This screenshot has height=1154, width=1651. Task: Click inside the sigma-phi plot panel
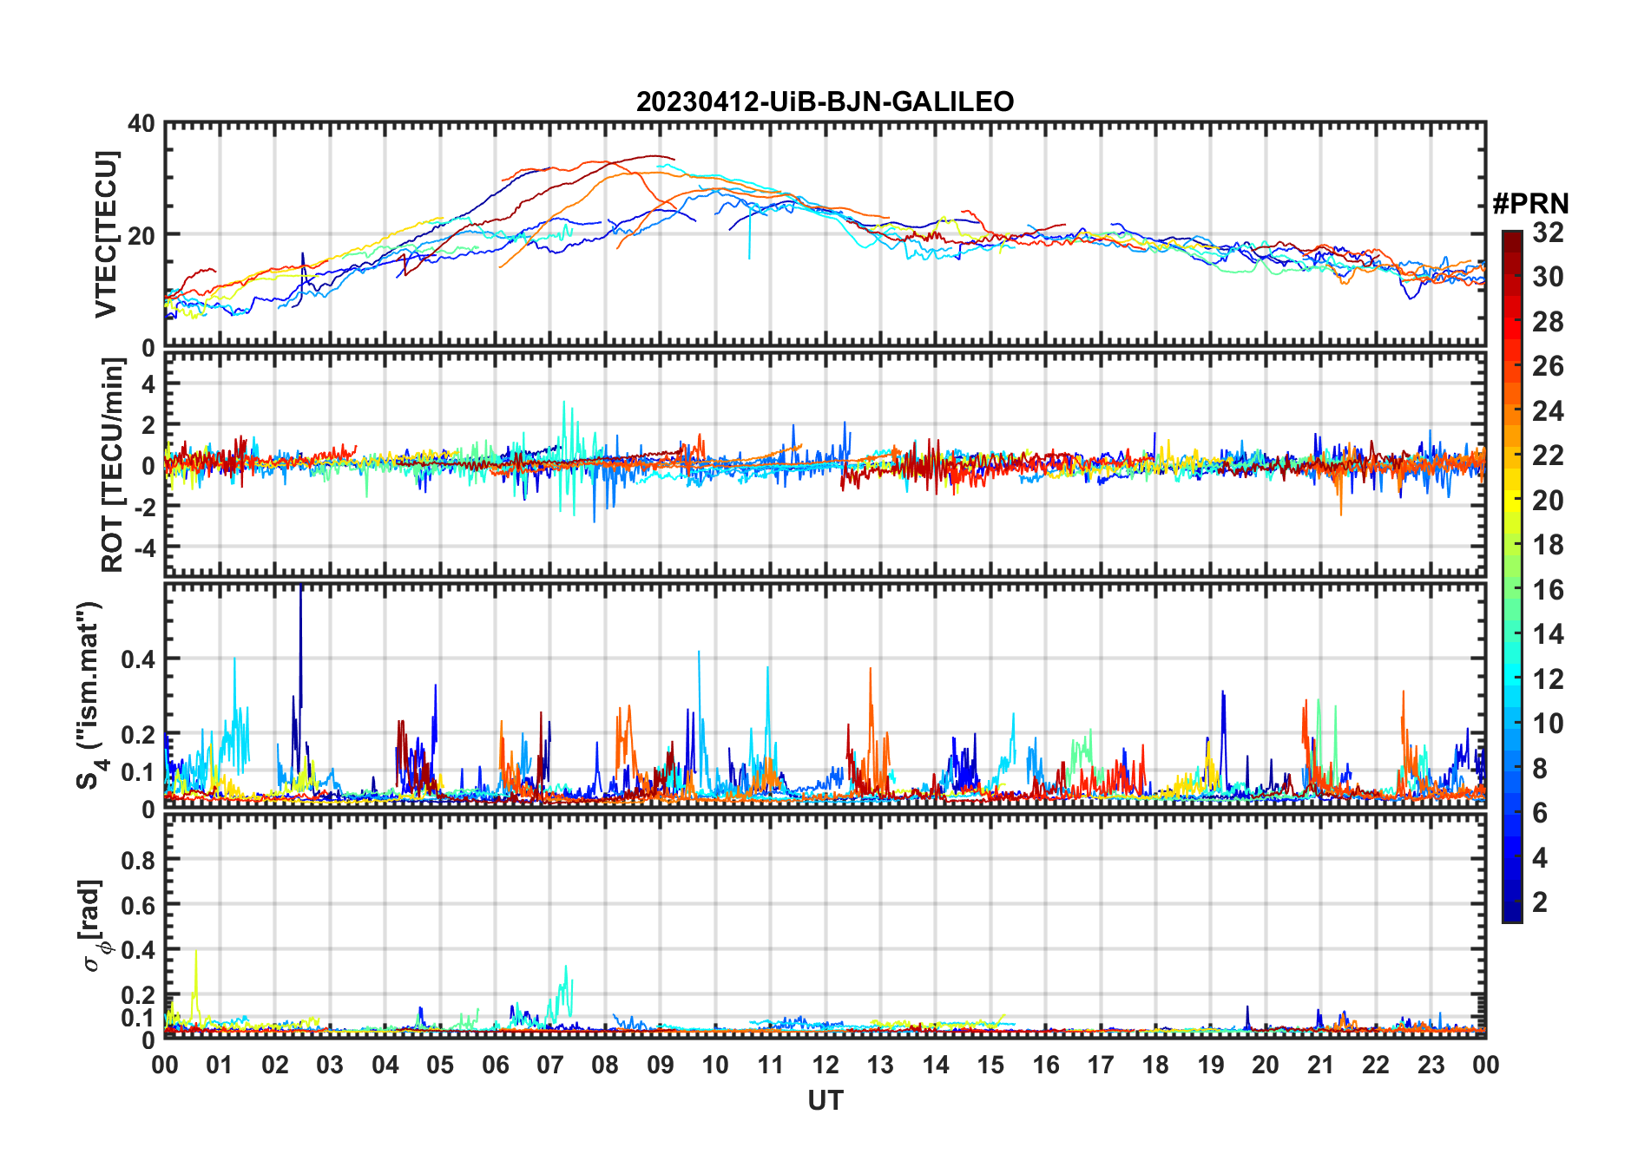[825, 926]
